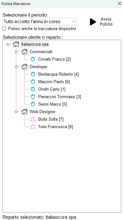The image size is (123, 220).
Task: Select user Pieraccini Tommaso [3]
Action: (59, 97)
